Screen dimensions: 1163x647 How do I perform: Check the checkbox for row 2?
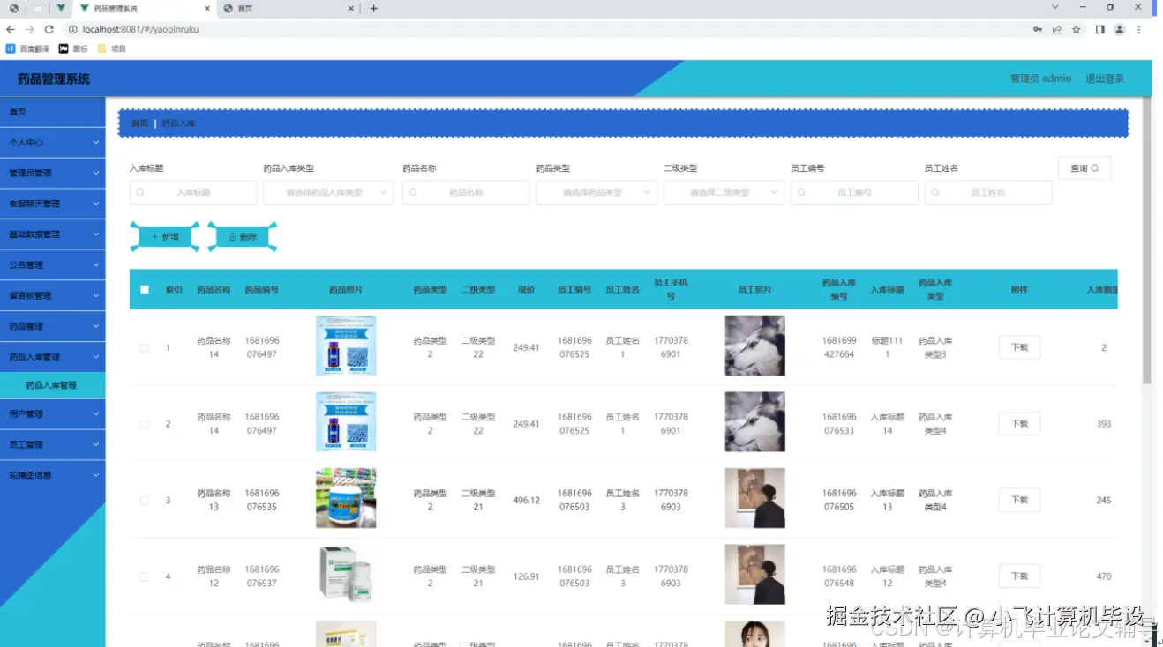pyautogui.click(x=145, y=424)
